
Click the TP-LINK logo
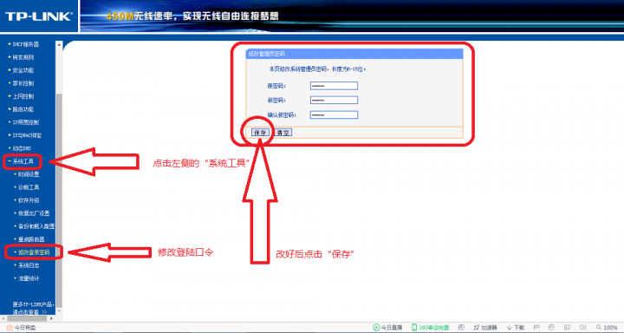(x=39, y=16)
